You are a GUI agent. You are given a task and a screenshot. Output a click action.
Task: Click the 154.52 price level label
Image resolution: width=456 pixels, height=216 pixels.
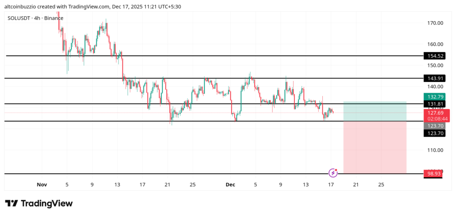click(434, 56)
